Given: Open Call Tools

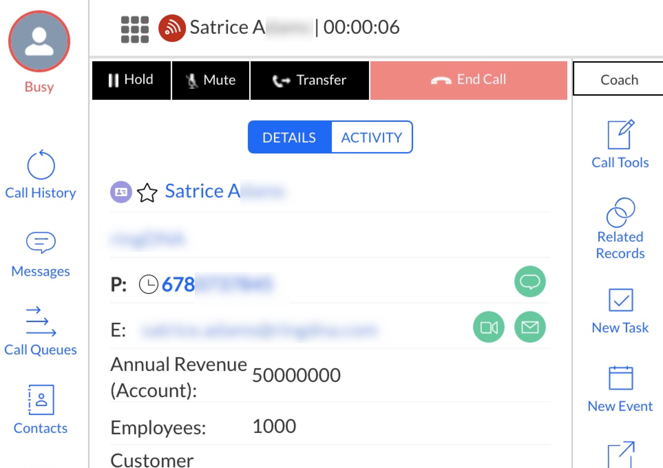Looking at the screenshot, I should point(620,145).
